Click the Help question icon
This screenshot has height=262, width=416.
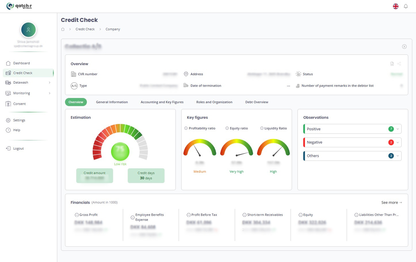pos(8,130)
